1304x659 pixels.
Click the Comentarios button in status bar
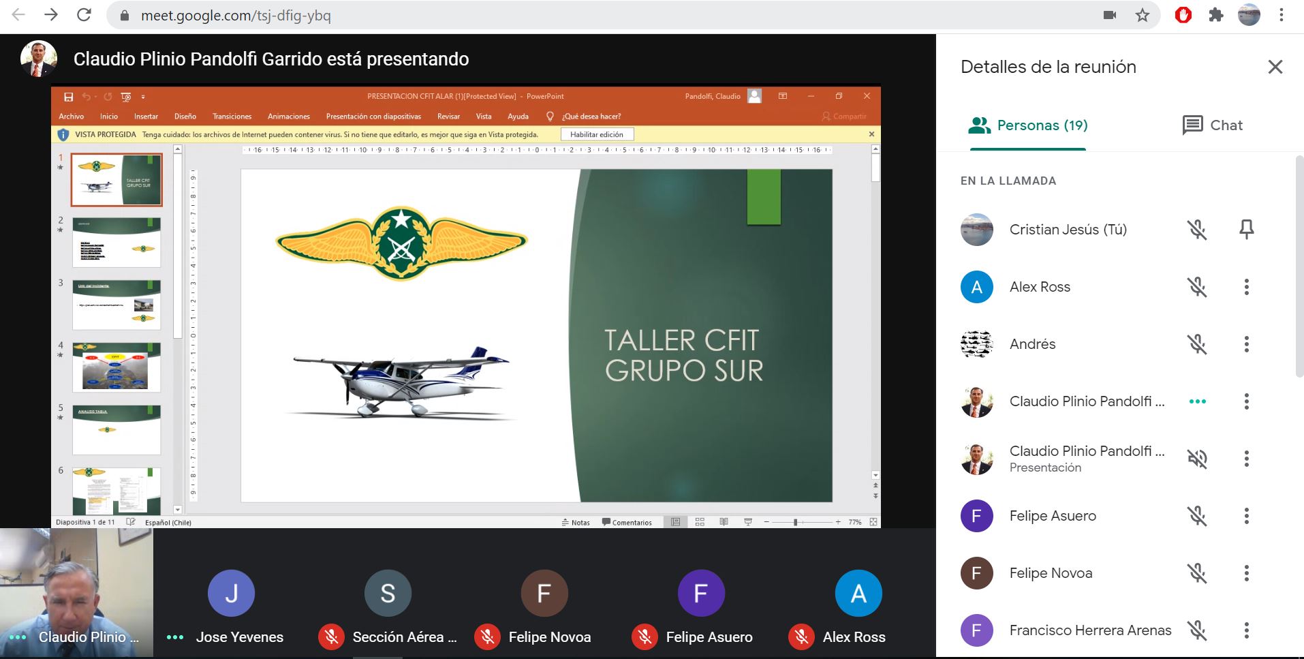[627, 523]
